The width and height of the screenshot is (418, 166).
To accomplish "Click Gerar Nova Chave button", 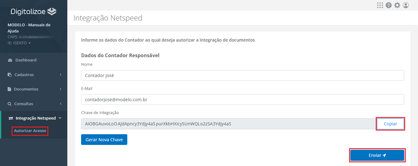I will pos(104,140).
